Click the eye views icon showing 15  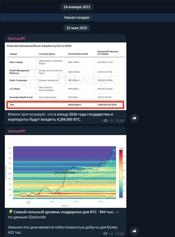tap(105, 121)
